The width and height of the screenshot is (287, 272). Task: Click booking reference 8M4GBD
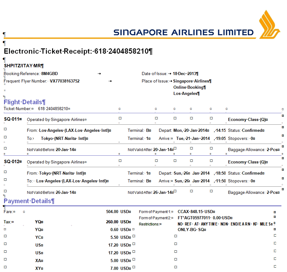point(49,74)
